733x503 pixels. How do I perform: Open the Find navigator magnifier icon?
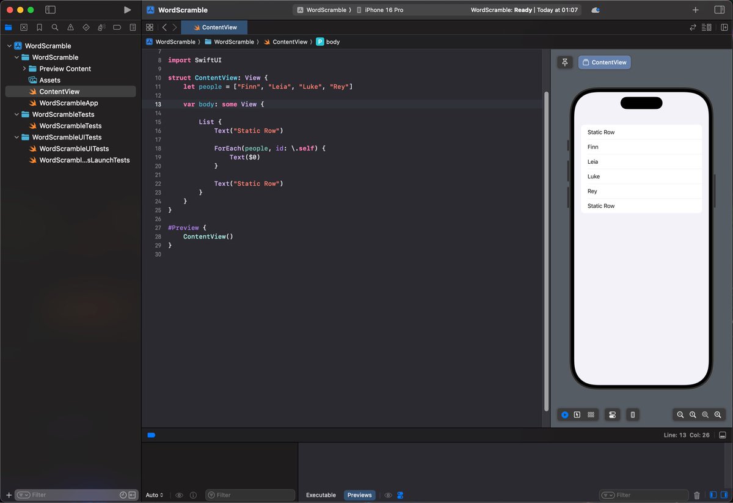[55, 28]
